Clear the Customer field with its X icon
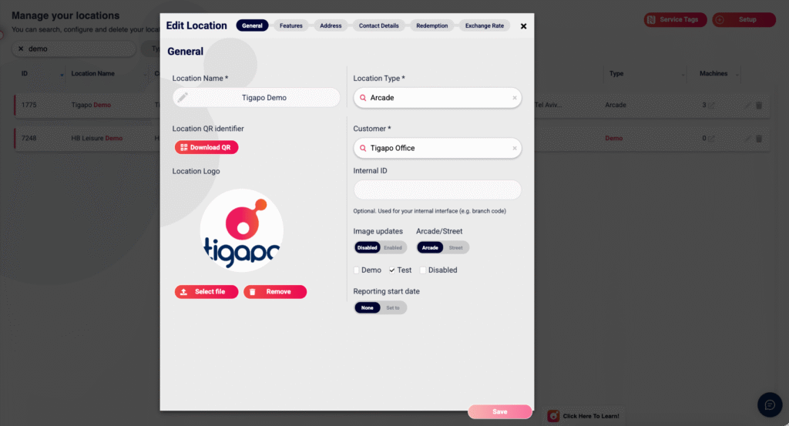 coord(515,149)
